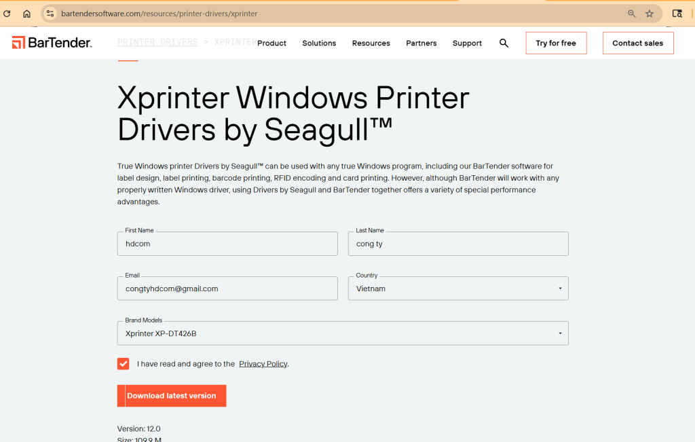Click the First Name field containing hdcom

point(227,243)
